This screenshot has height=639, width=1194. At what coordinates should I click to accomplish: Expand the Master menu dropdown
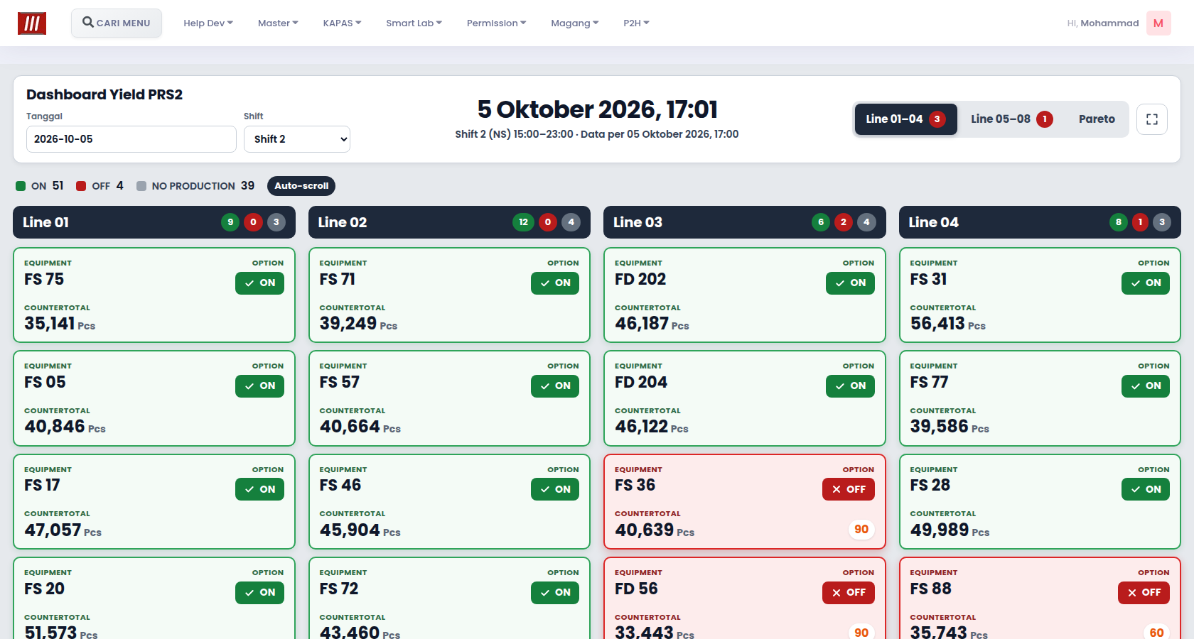(278, 23)
